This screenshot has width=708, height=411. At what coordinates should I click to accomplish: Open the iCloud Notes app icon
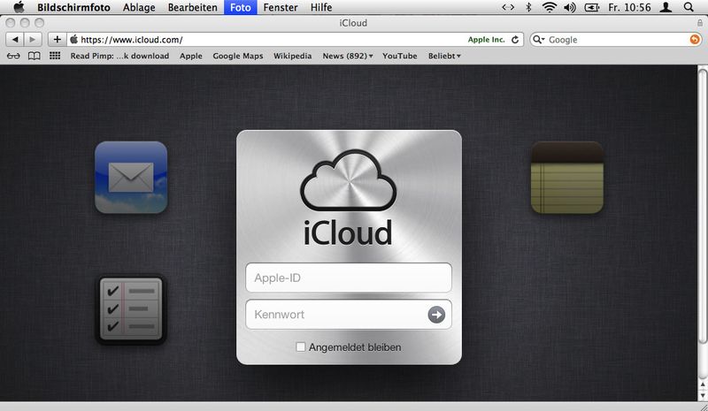coord(567,178)
